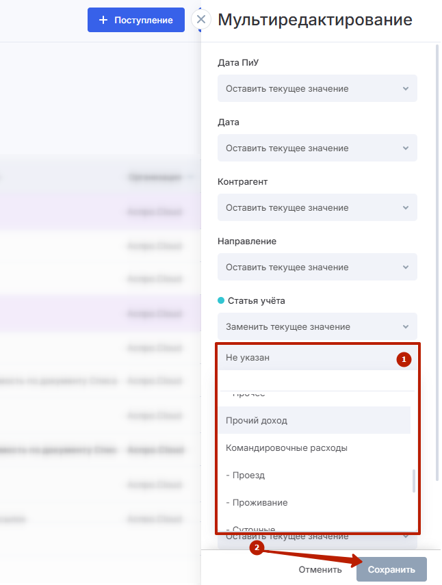Click the chevron arrow in Статья учёта field
442x585 pixels.
tap(406, 327)
